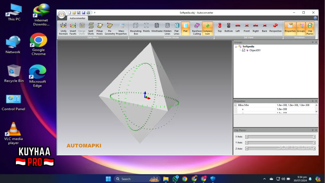Switch to Left view
Image resolution: width=325 pixels, height=183 pixels.
[x=238, y=27]
